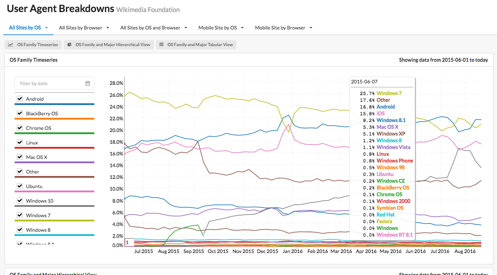Click the OS Family and Major Tabular View button
The image size is (497, 275).
point(196,45)
